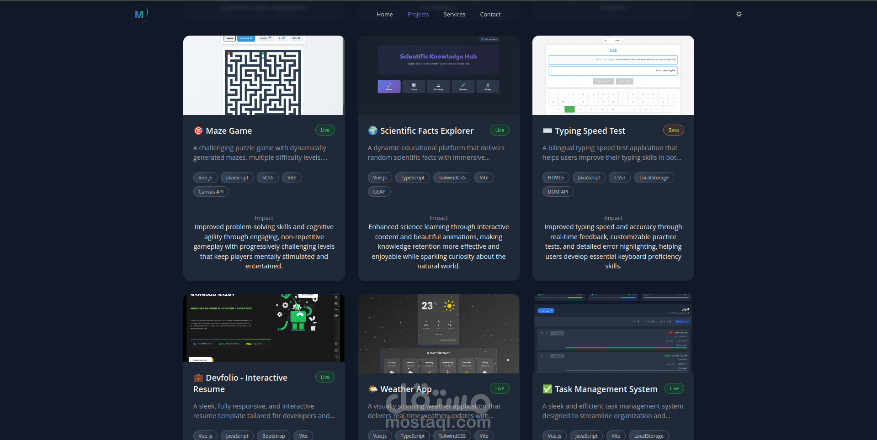
Task: Click the JavaScript tag on Typing Speed Test
Action: pos(589,178)
